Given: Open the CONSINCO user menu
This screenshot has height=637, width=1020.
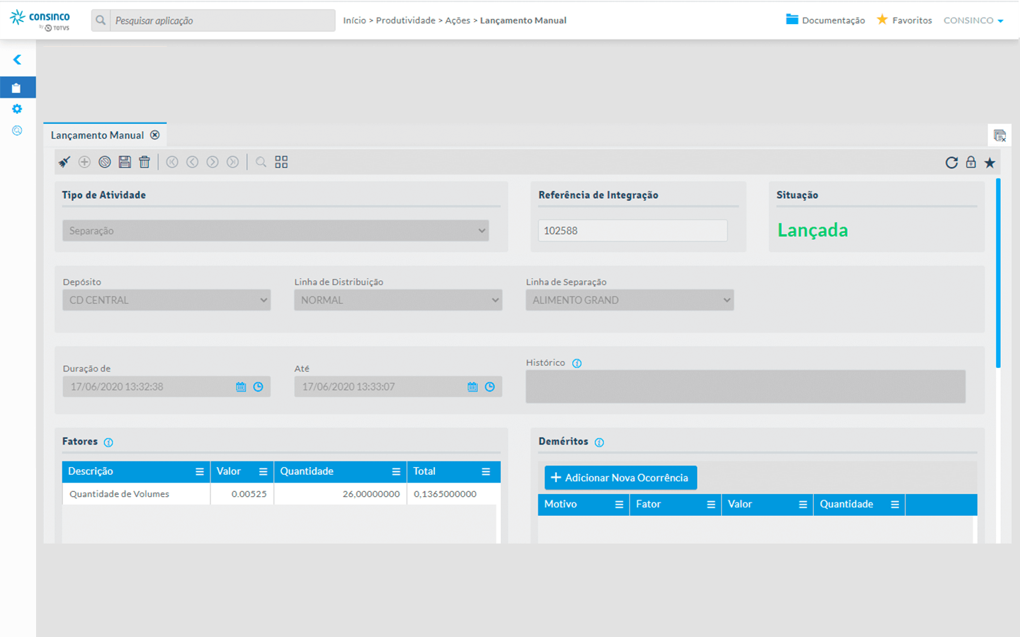Looking at the screenshot, I should pyautogui.click(x=973, y=21).
